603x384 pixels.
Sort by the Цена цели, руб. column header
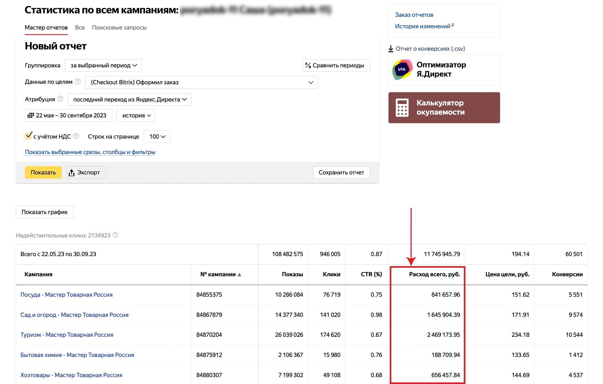click(x=508, y=274)
